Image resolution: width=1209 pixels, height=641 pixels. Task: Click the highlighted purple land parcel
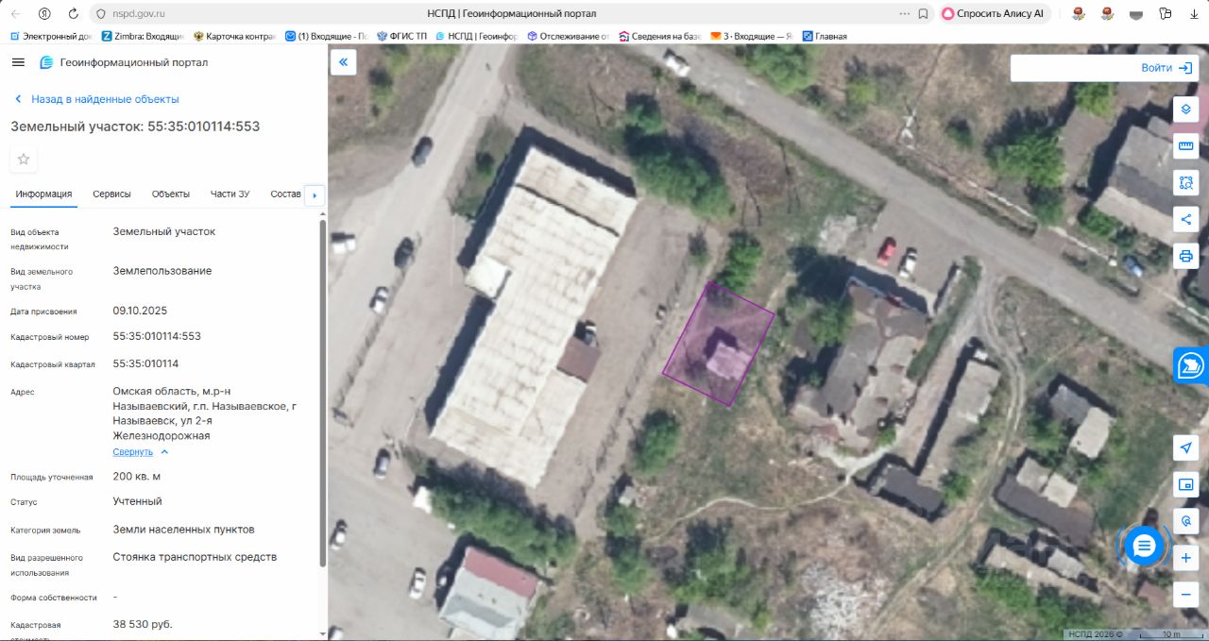pyautogui.click(x=718, y=345)
